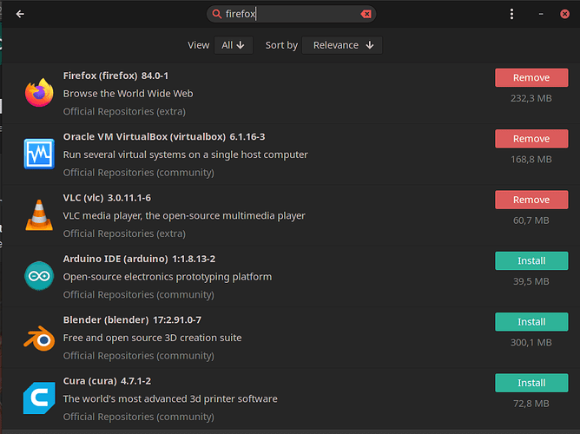
Task: Click 'Browse the World Wide Web' description
Action: pos(128,94)
